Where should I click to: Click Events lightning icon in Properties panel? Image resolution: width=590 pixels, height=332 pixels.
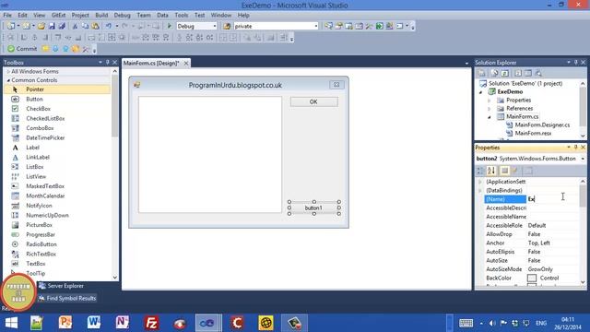click(515, 171)
